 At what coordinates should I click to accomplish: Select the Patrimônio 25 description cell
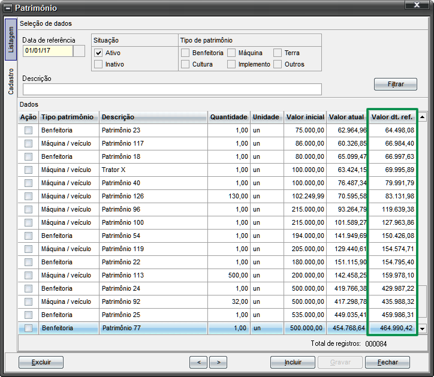(x=153, y=315)
